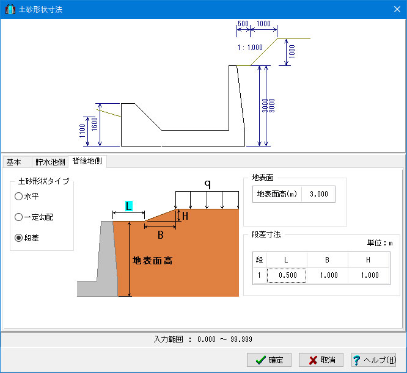This screenshot has height=373, width=407.
Task: Choose the 水平 soil shape type
Action: (27, 196)
